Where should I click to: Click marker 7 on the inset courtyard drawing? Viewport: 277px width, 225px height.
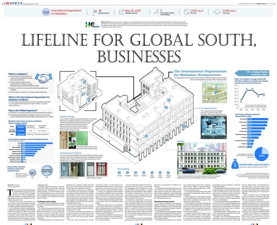point(89,99)
